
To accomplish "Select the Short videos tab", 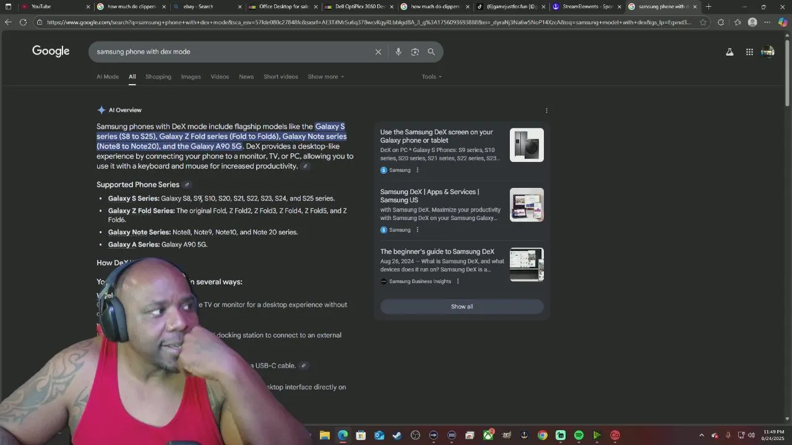I will (x=281, y=77).
